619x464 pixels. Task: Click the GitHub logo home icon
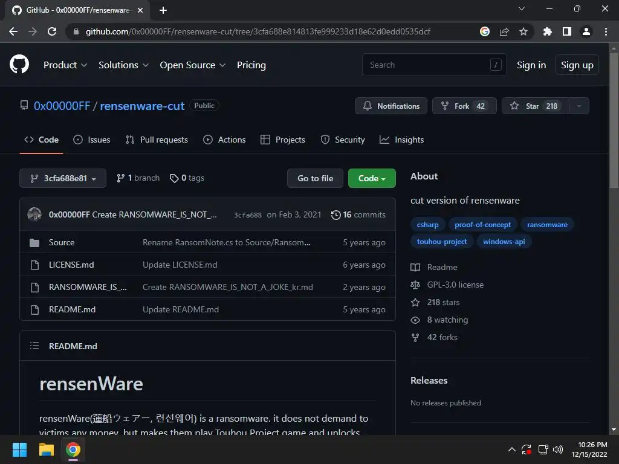[x=19, y=64]
